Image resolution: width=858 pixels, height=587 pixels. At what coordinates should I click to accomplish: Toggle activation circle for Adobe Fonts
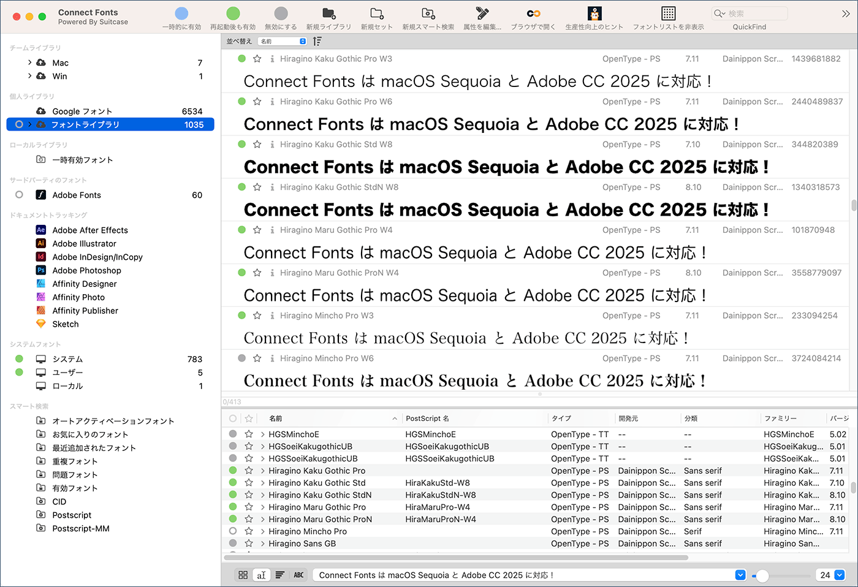pos(19,195)
